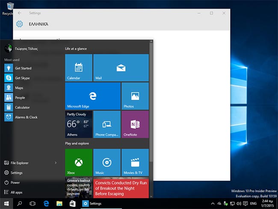Click the network tray icon

[x=232, y=203]
